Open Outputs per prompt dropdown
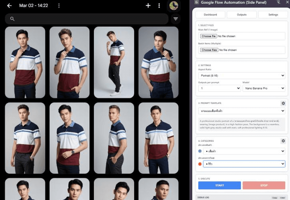 click(x=219, y=88)
